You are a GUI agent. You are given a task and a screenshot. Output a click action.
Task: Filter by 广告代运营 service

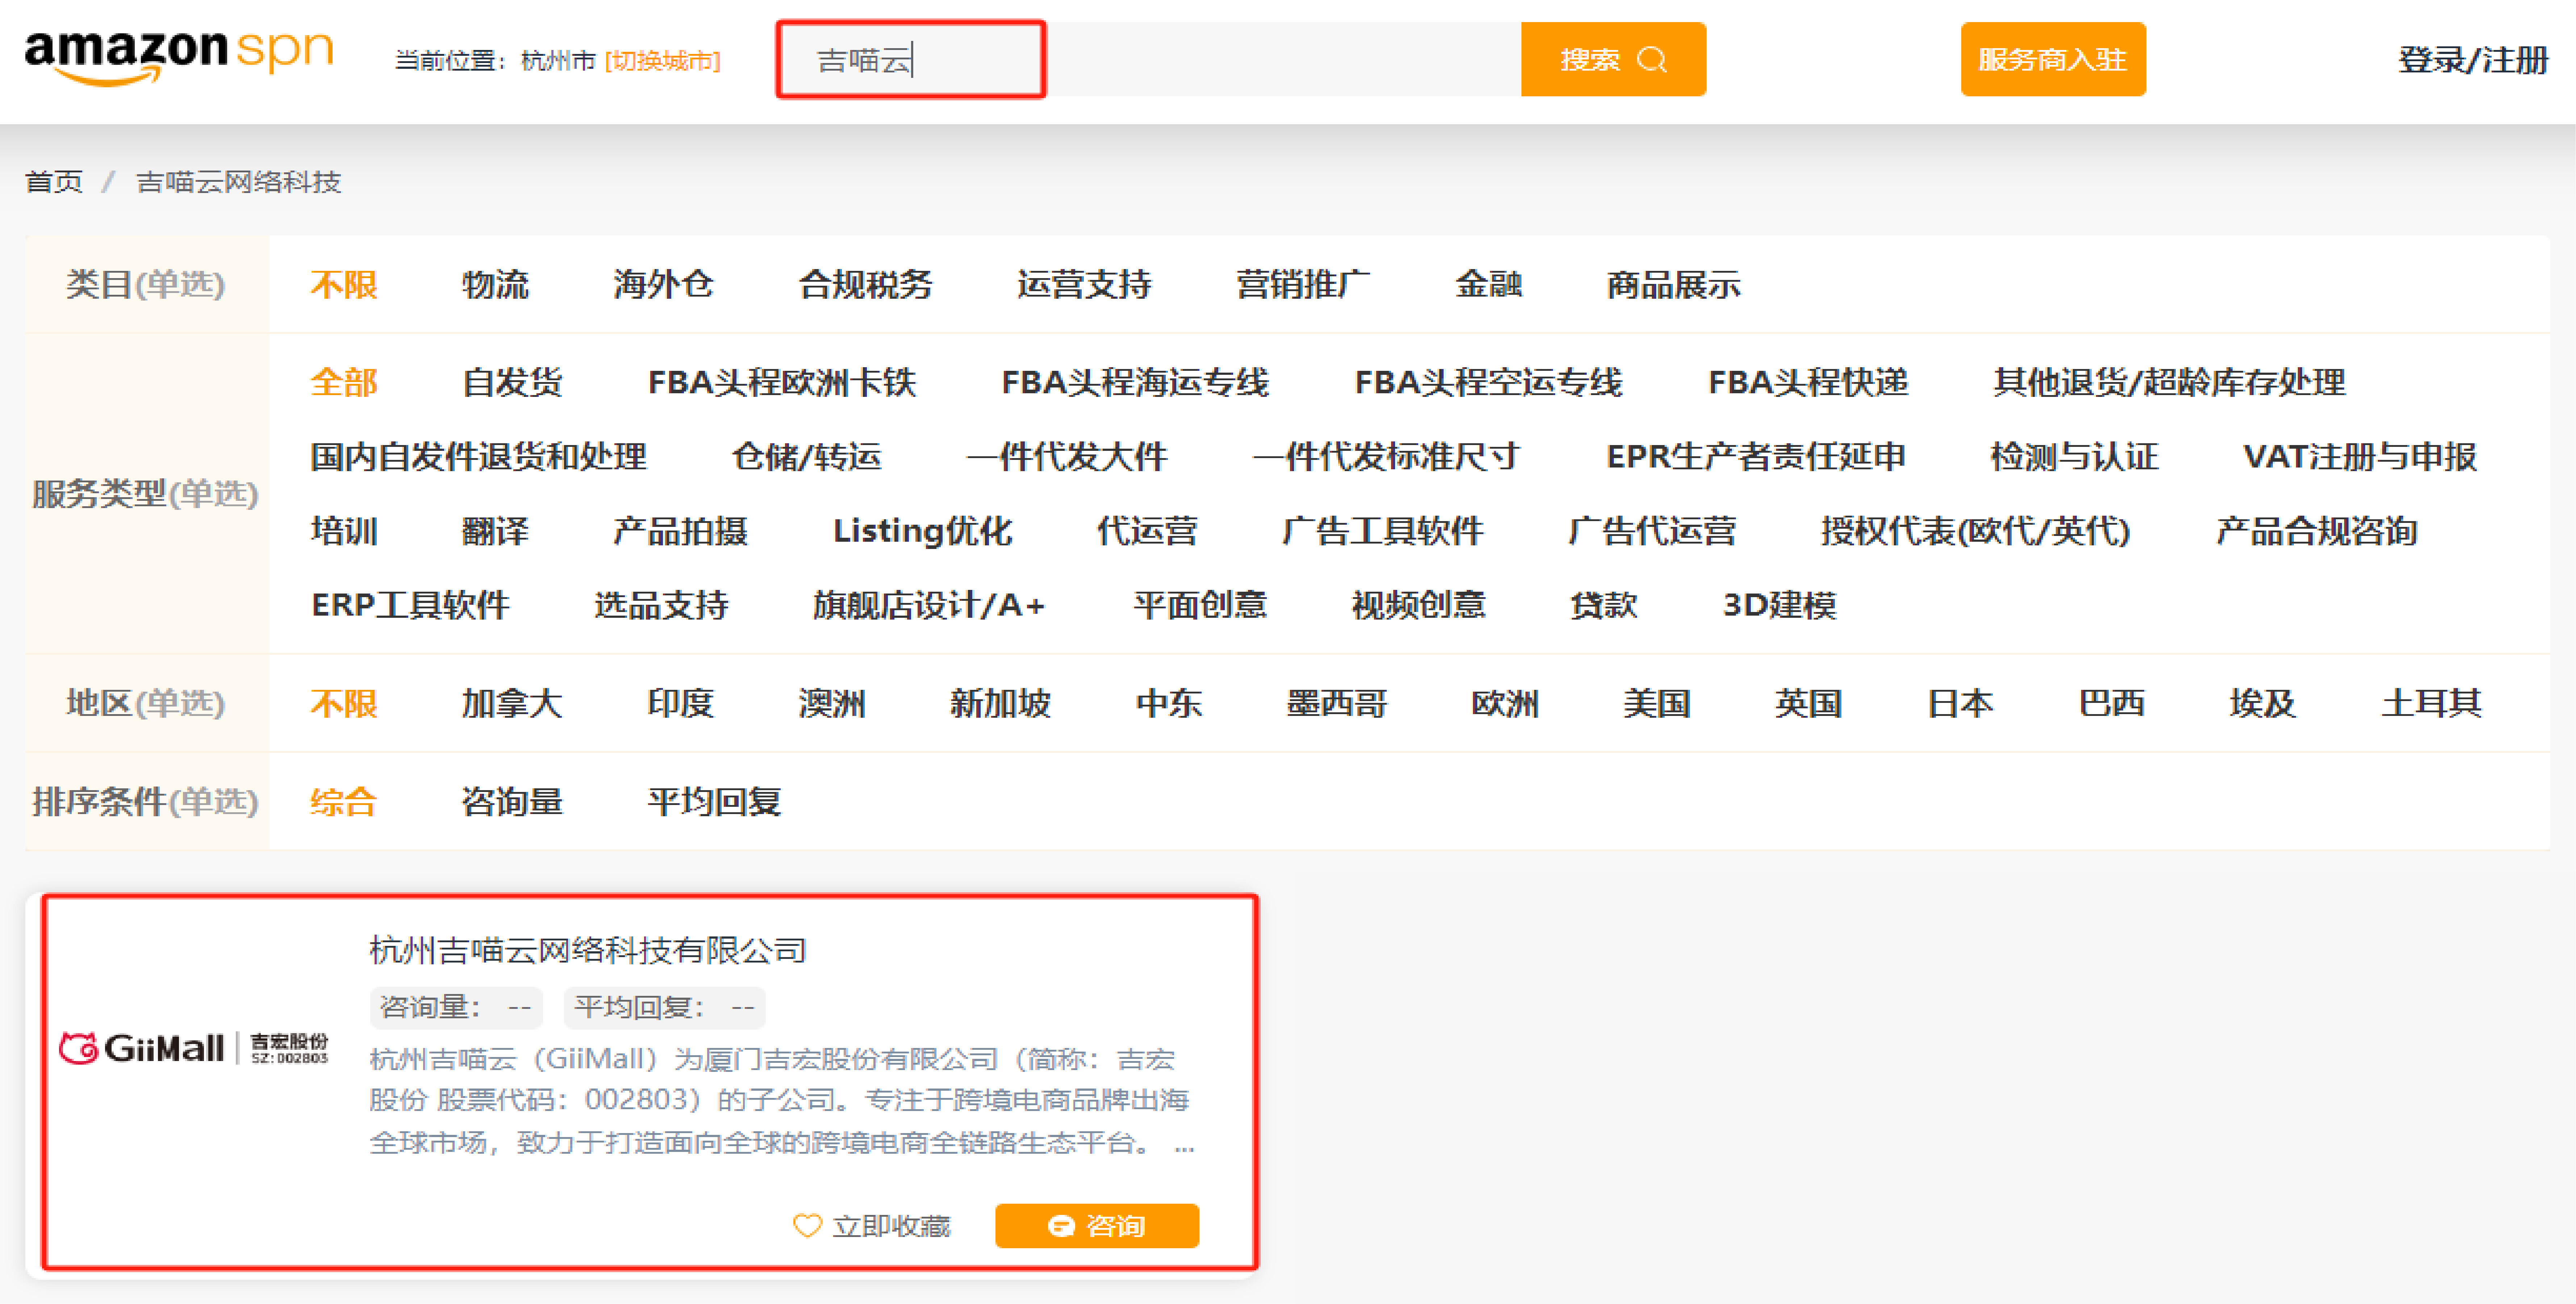click(x=1652, y=531)
